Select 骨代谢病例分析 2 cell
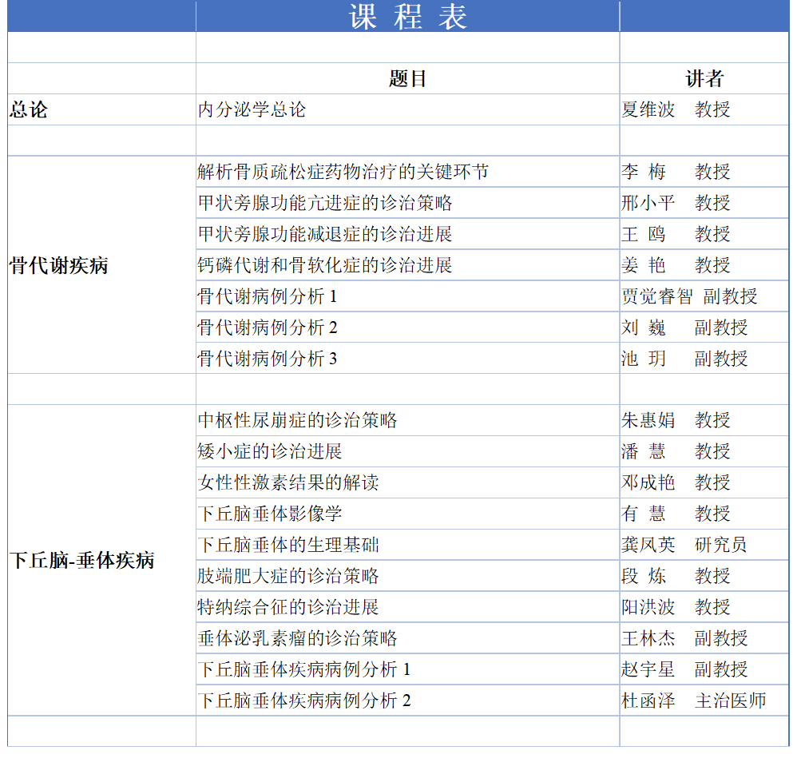Image resolution: width=797 pixels, height=774 pixels. [x=407, y=327]
